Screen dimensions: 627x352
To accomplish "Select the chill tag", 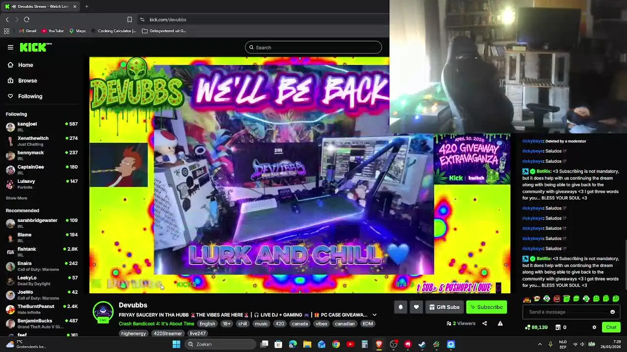I will [243, 324].
